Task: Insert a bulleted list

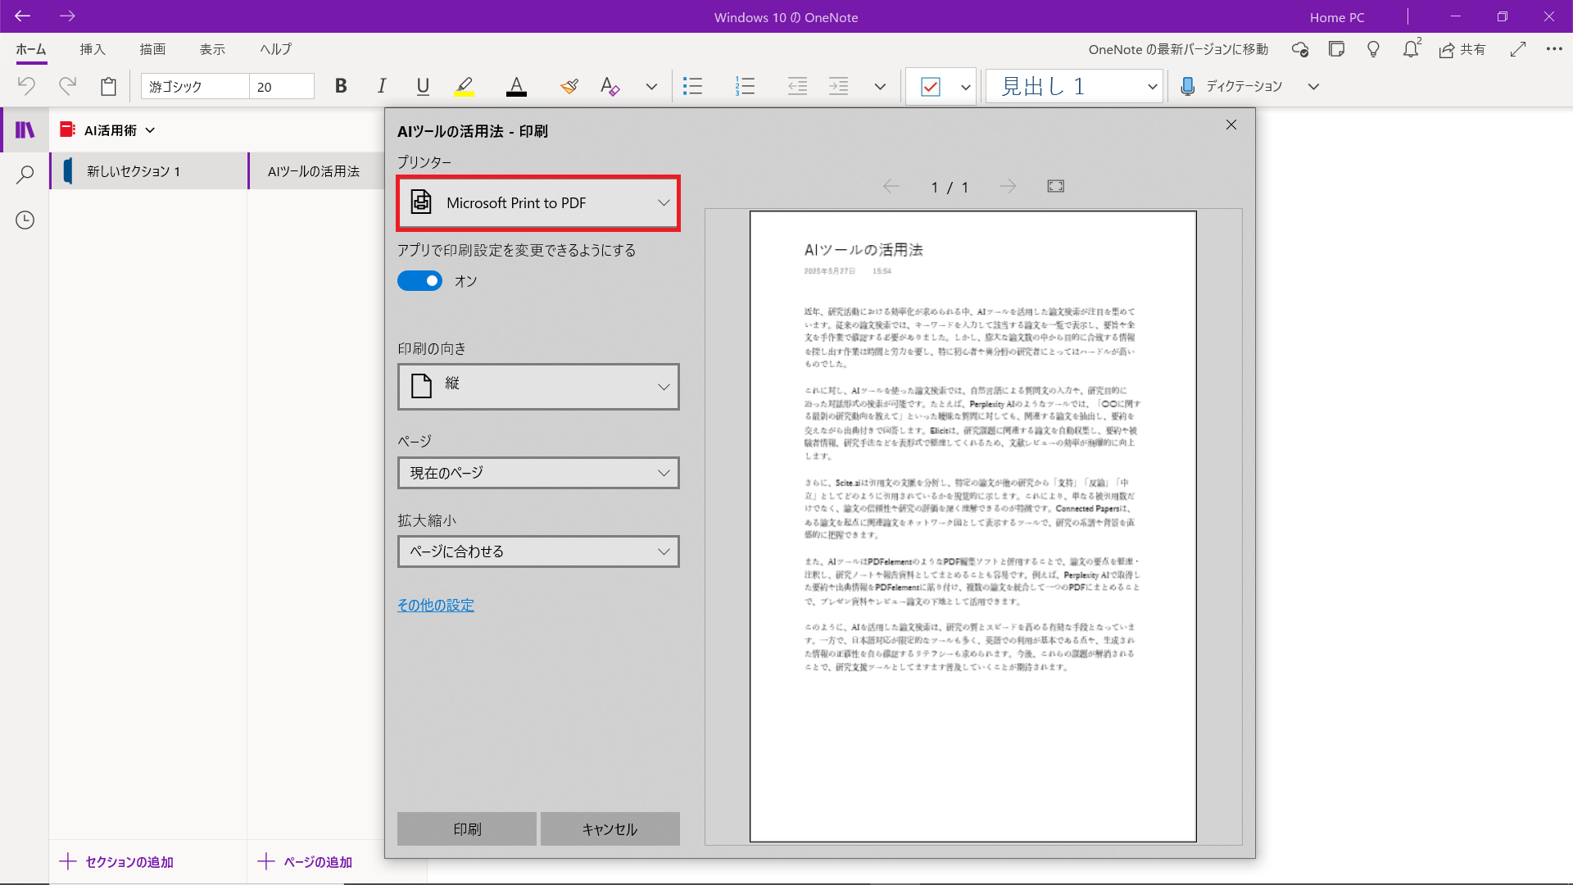Action: click(x=693, y=86)
